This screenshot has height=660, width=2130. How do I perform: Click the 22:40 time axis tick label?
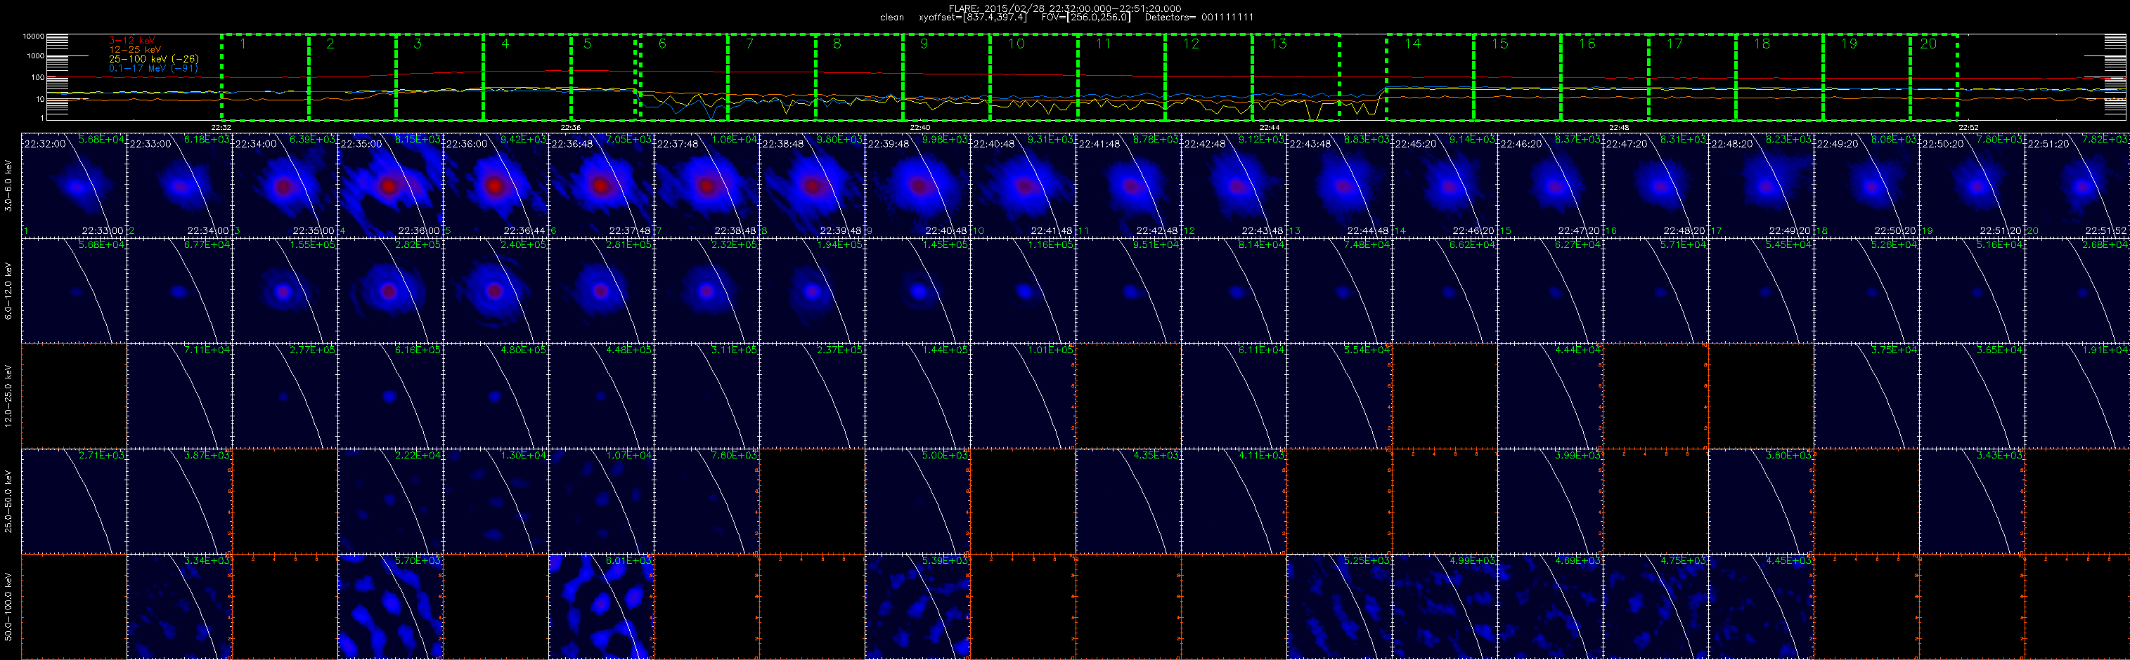(x=920, y=127)
